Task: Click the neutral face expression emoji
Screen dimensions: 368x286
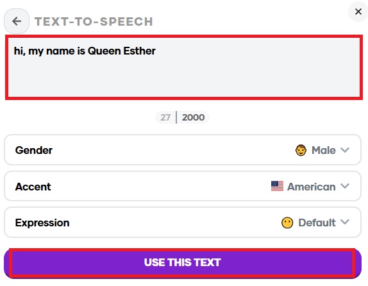Action: pos(287,223)
